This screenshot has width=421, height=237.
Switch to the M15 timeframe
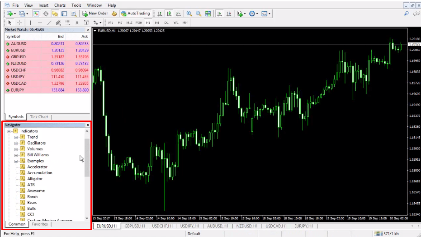click(129, 23)
